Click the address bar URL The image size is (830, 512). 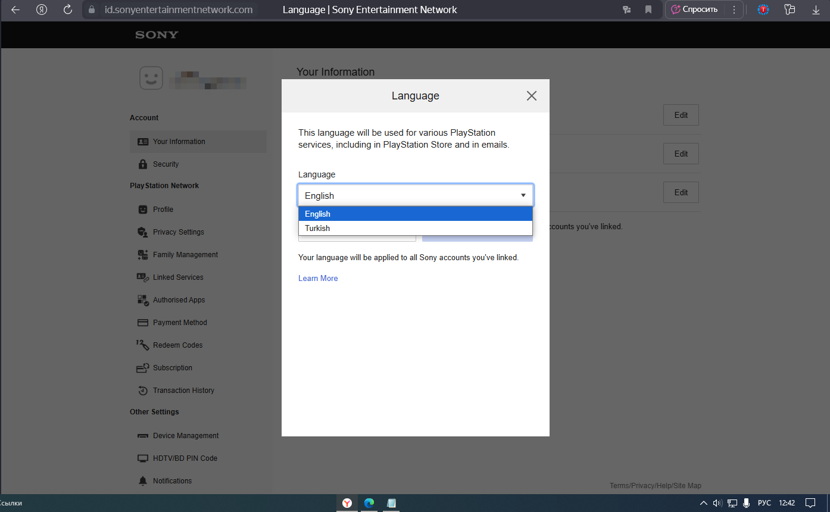point(179,10)
